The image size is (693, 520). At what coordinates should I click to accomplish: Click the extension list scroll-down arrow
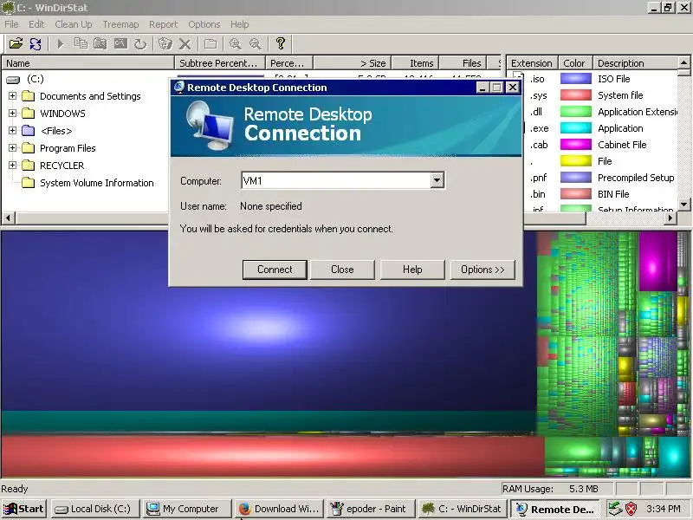pyautogui.click(x=684, y=205)
